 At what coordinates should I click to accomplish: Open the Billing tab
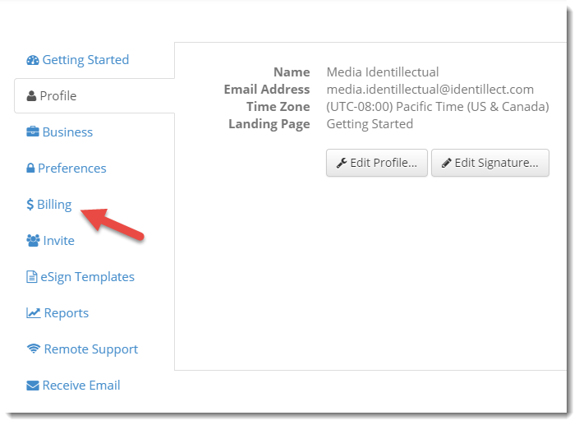click(x=54, y=205)
